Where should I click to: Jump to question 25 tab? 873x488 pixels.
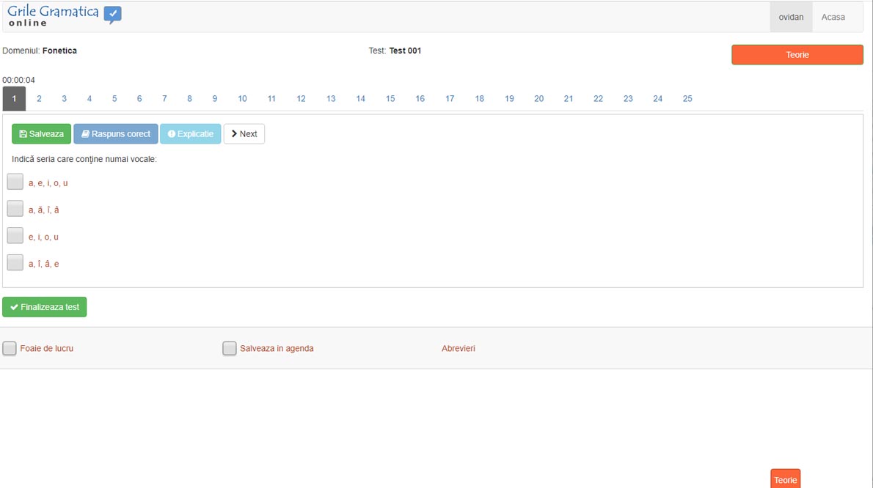click(687, 99)
